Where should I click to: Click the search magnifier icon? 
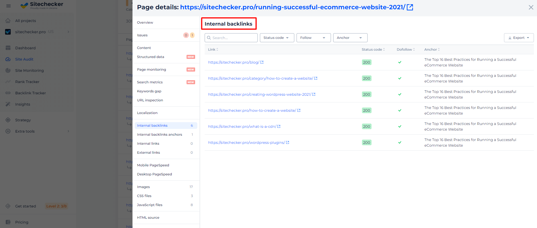209,38
